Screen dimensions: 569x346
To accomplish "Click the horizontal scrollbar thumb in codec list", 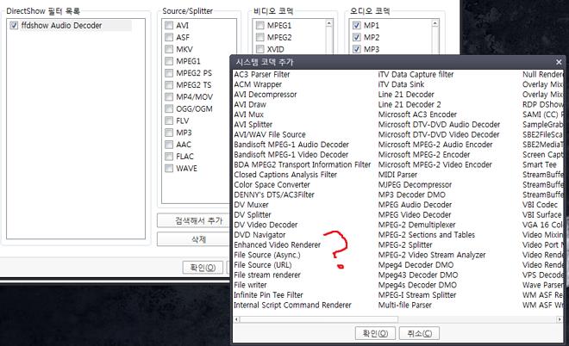I will point(319,319).
